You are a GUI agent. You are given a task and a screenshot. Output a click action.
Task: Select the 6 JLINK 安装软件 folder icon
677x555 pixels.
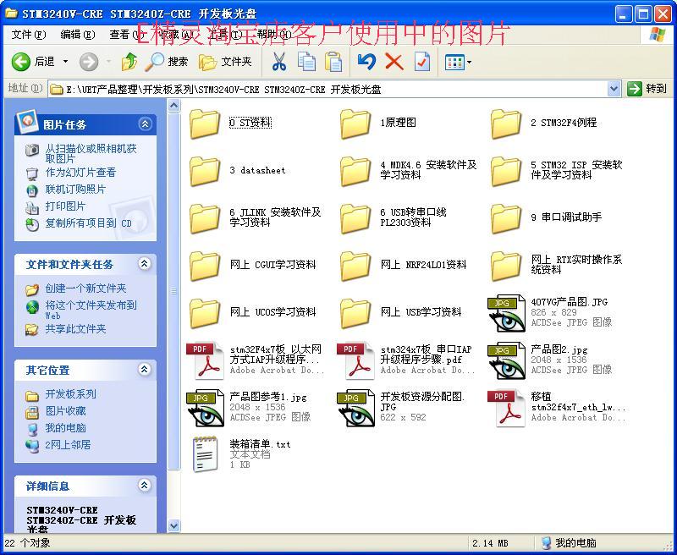point(205,218)
